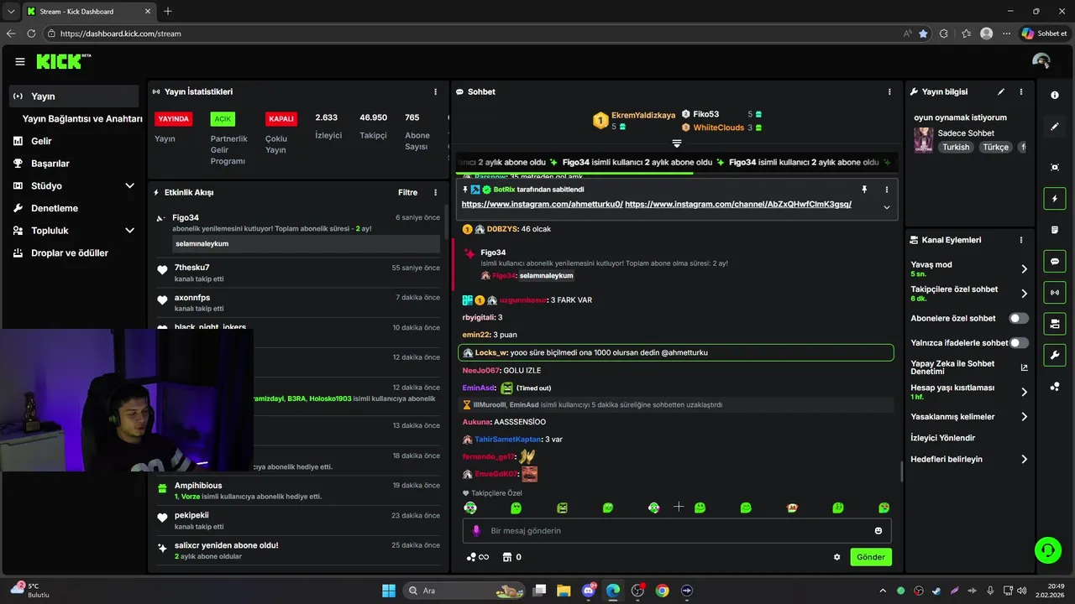Expand the Stüdyo sidebar section
The height and width of the screenshot is (604, 1075).
(x=129, y=185)
